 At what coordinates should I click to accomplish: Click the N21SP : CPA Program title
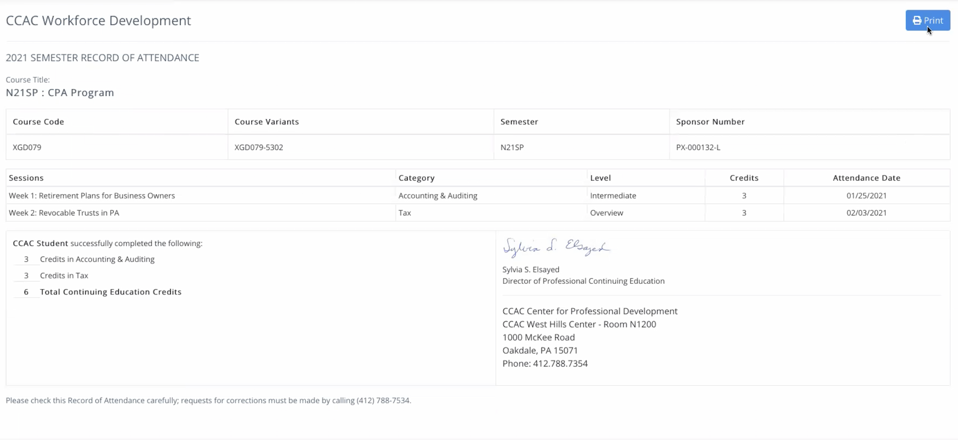(x=60, y=93)
